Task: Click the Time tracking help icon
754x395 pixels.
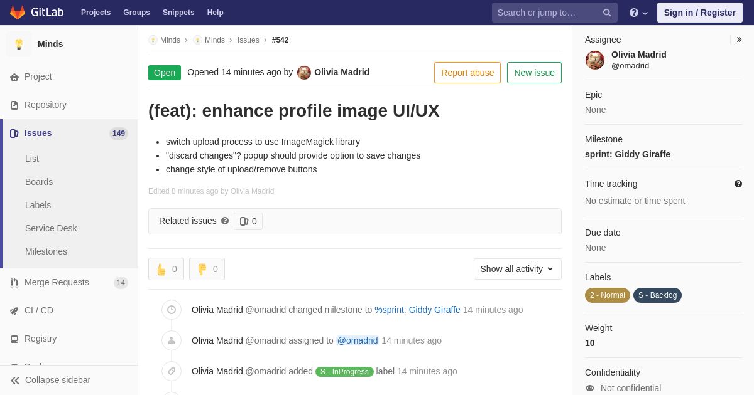Action: point(738,184)
